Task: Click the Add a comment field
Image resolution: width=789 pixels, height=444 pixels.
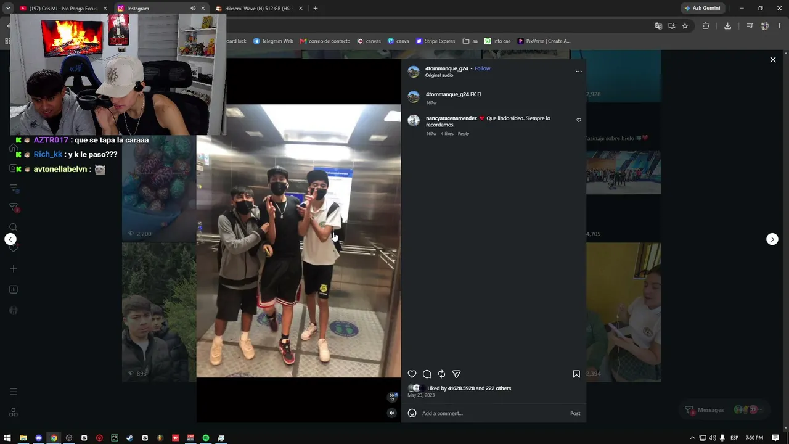Action: [493, 413]
